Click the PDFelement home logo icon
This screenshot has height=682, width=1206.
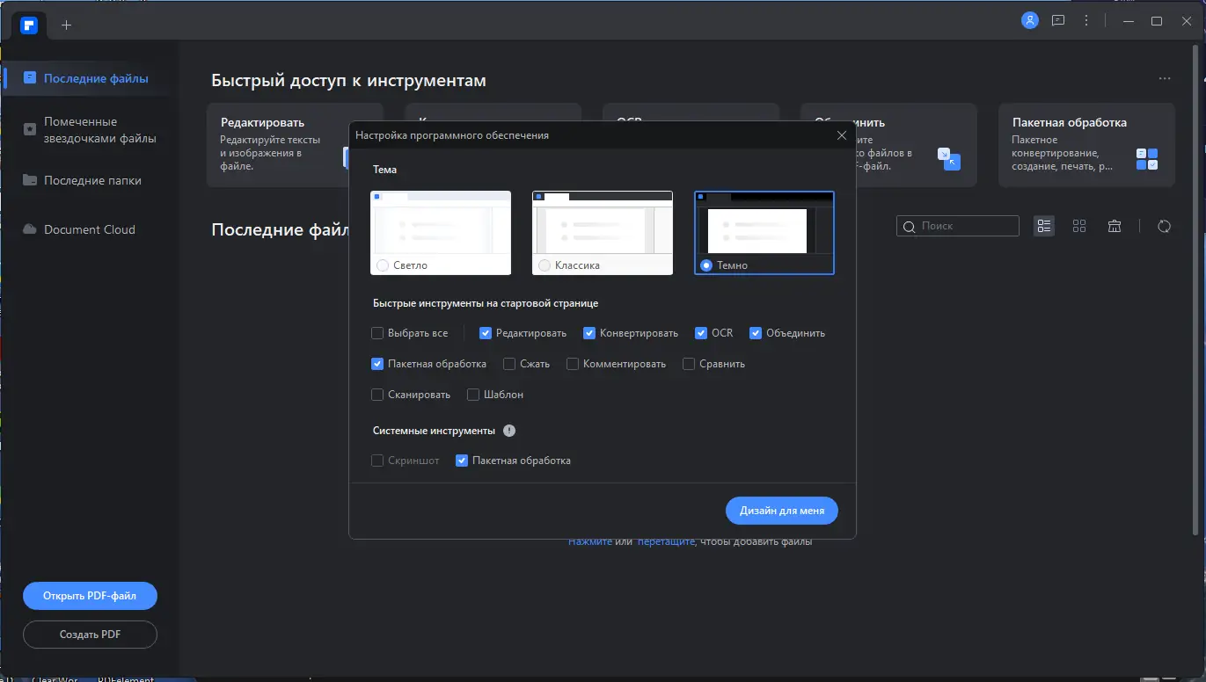[30, 24]
